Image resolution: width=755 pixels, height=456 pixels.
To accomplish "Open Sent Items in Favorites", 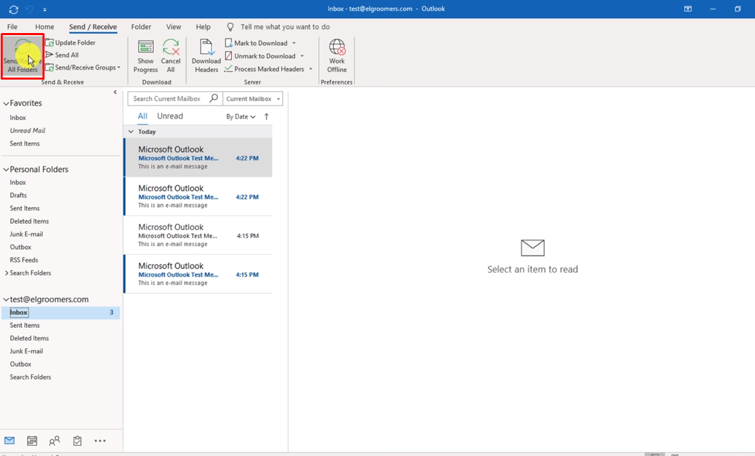I will pyautogui.click(x=24, y=144).
